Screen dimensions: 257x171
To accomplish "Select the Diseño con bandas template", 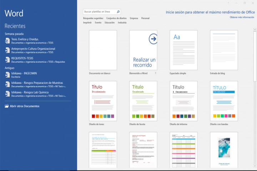I will 224,101.
